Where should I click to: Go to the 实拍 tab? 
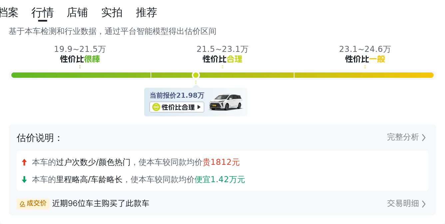(x=112, y=13)
